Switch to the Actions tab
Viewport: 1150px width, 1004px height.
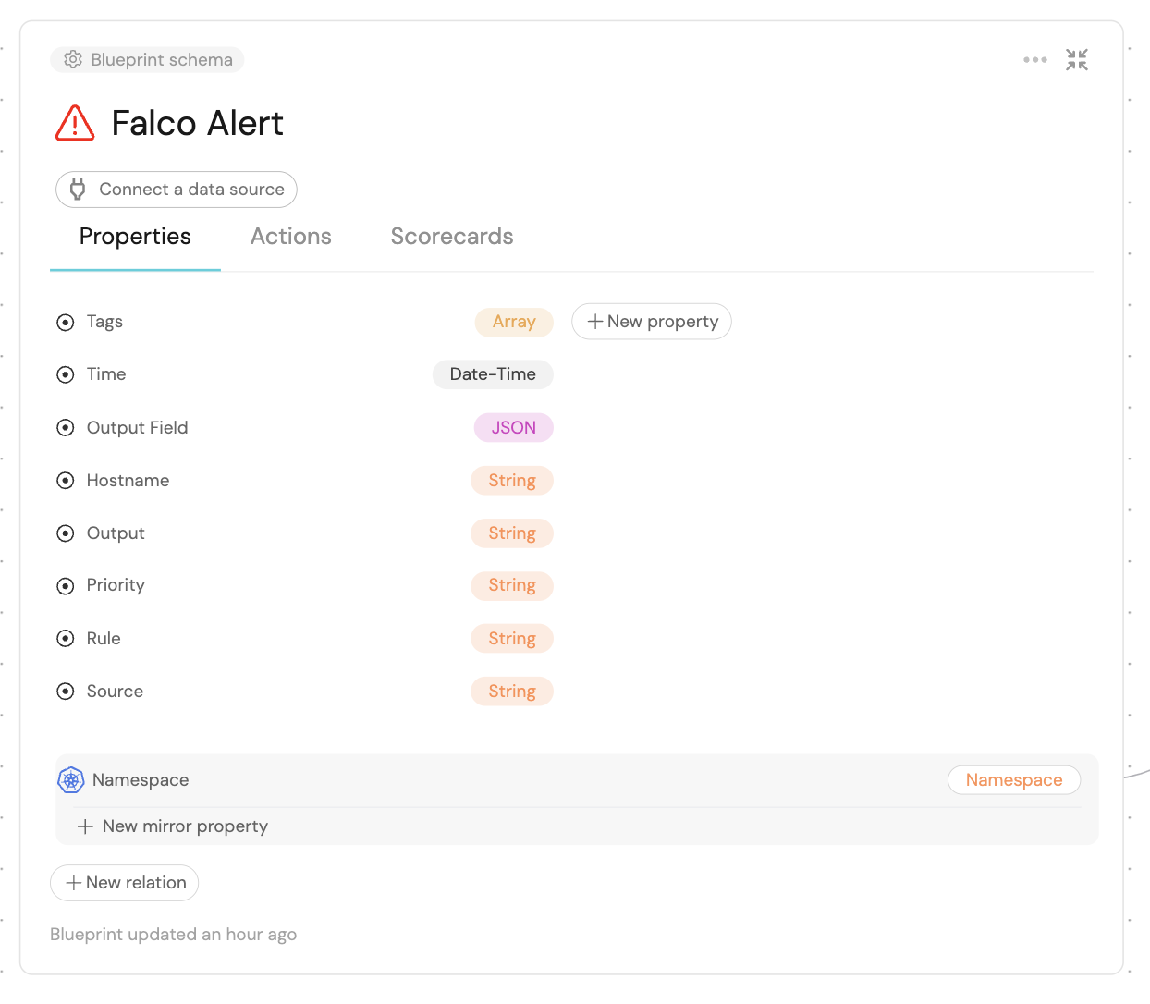coord(290,237)
